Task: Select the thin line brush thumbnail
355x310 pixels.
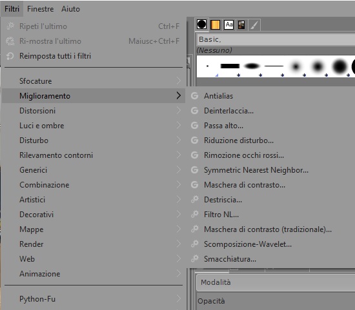Action: pyautogui.click(x=274, y=66)
